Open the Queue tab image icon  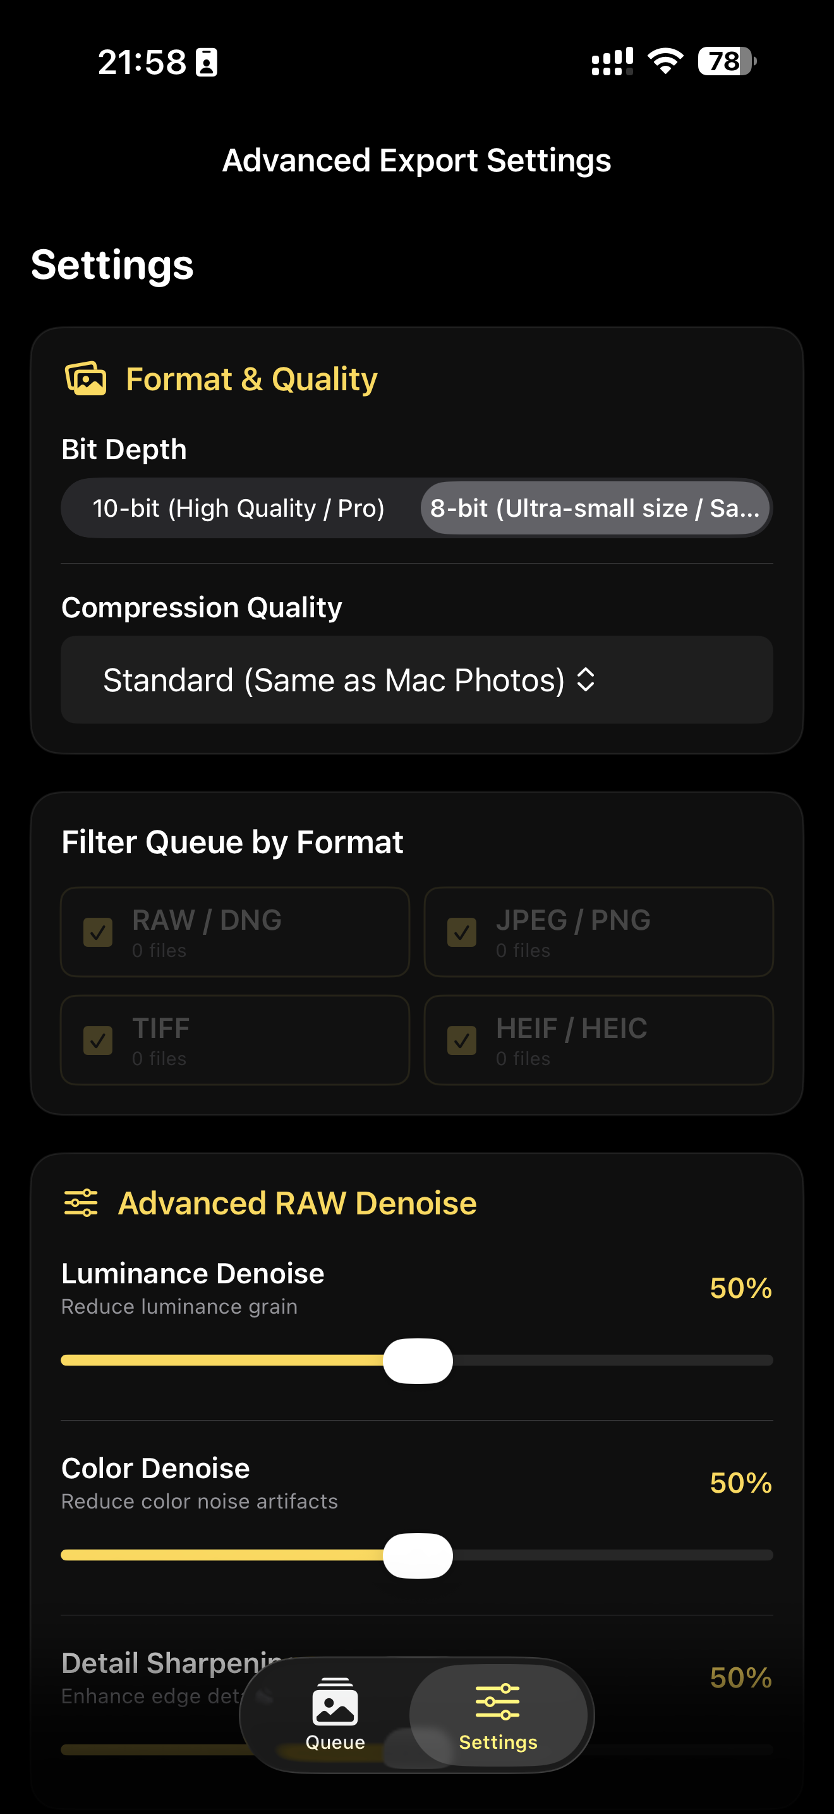[x=335, y=1701]
